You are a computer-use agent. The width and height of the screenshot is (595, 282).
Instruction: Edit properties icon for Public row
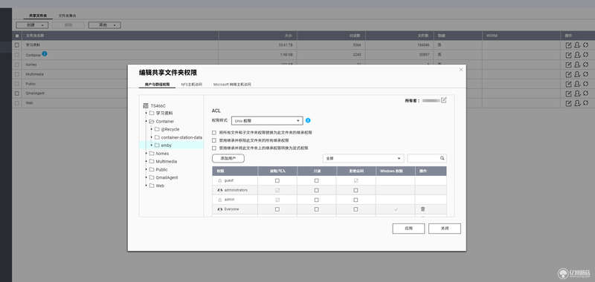tap(568, 84)
